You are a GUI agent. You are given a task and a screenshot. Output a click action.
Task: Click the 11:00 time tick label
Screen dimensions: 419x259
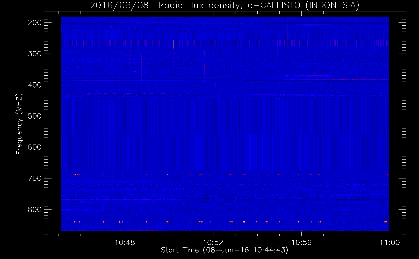click(x=390, y=243)
